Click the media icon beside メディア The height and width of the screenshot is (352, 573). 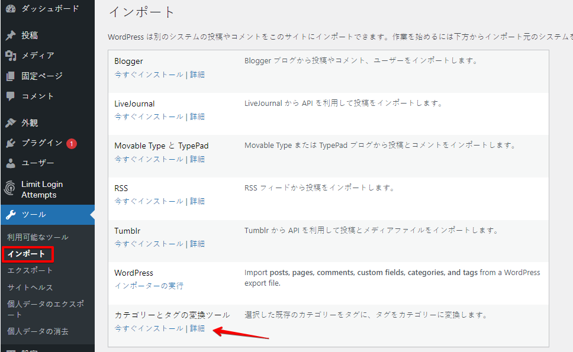pos(11,56)
